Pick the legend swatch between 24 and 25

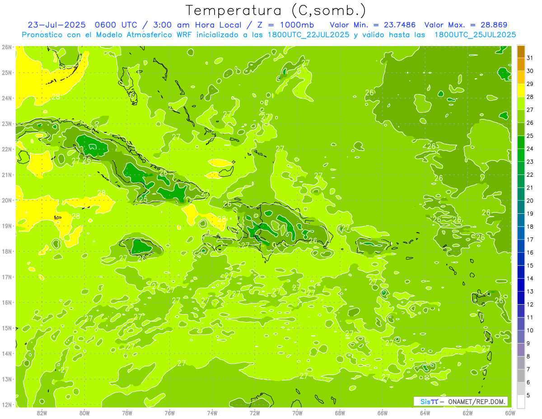521,142
